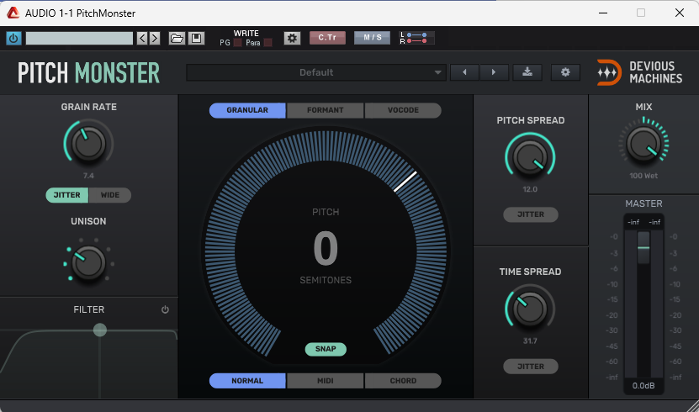Viewport: 699px width, 412px height.
Task: Click the host preset name field
Action: pos(79,39)
